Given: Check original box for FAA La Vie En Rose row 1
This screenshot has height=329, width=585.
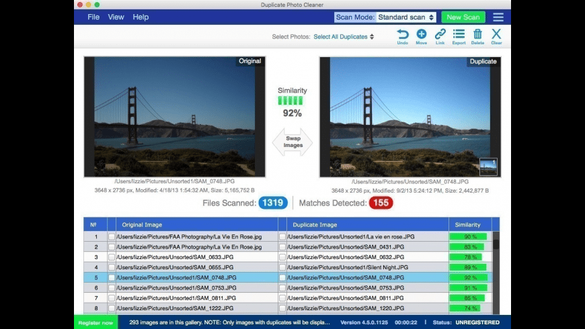Looking at the screenshot, I should coord(112,236).
